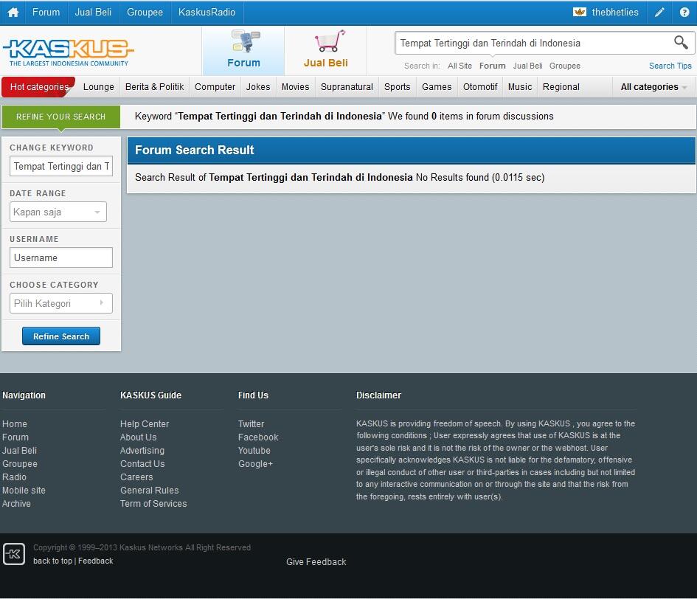Set search scope to Groupee

click(x=564, y=66)
